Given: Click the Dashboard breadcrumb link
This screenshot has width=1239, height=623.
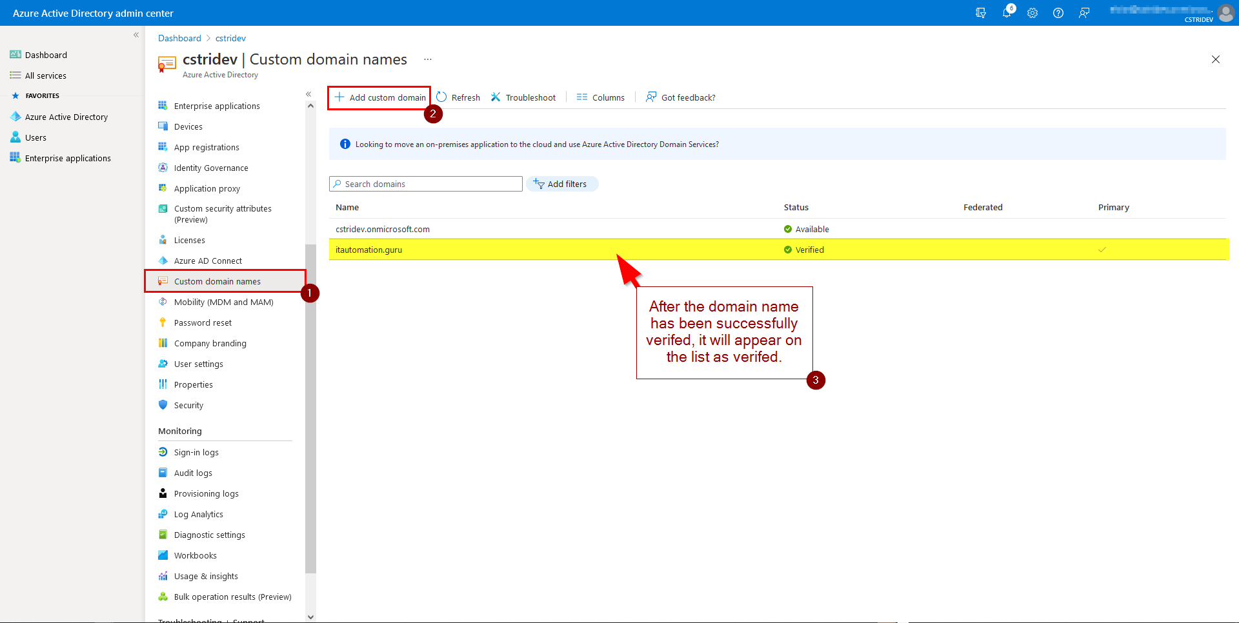Looking at the screenshot, I should [x=179, y=38].
